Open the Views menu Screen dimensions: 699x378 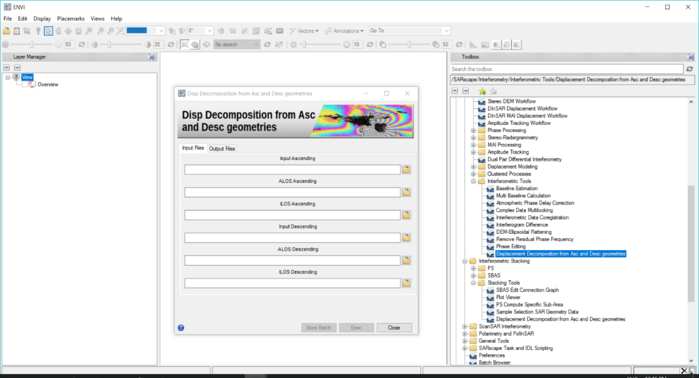97,19
